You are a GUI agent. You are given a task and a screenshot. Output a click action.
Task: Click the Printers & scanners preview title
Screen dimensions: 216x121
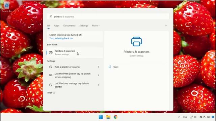(136, 52)
